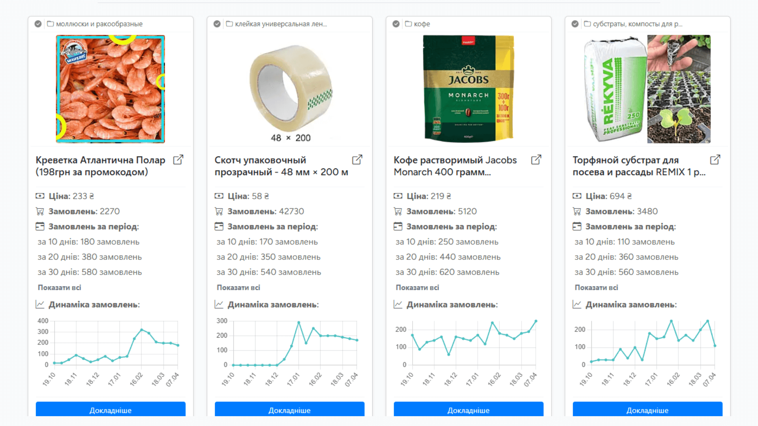Click text 'за 20 днів: 350 замовлень'
Image resolution: width=758 pixels, height=426 pixels.
click(268, 257)
